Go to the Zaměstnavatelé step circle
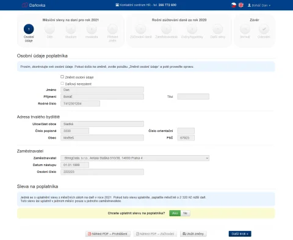The height and width of the screenshot is (240, 293). [x=167, y=29]
